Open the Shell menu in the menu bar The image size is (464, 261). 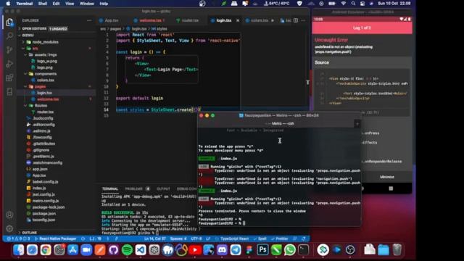point(42,4)
